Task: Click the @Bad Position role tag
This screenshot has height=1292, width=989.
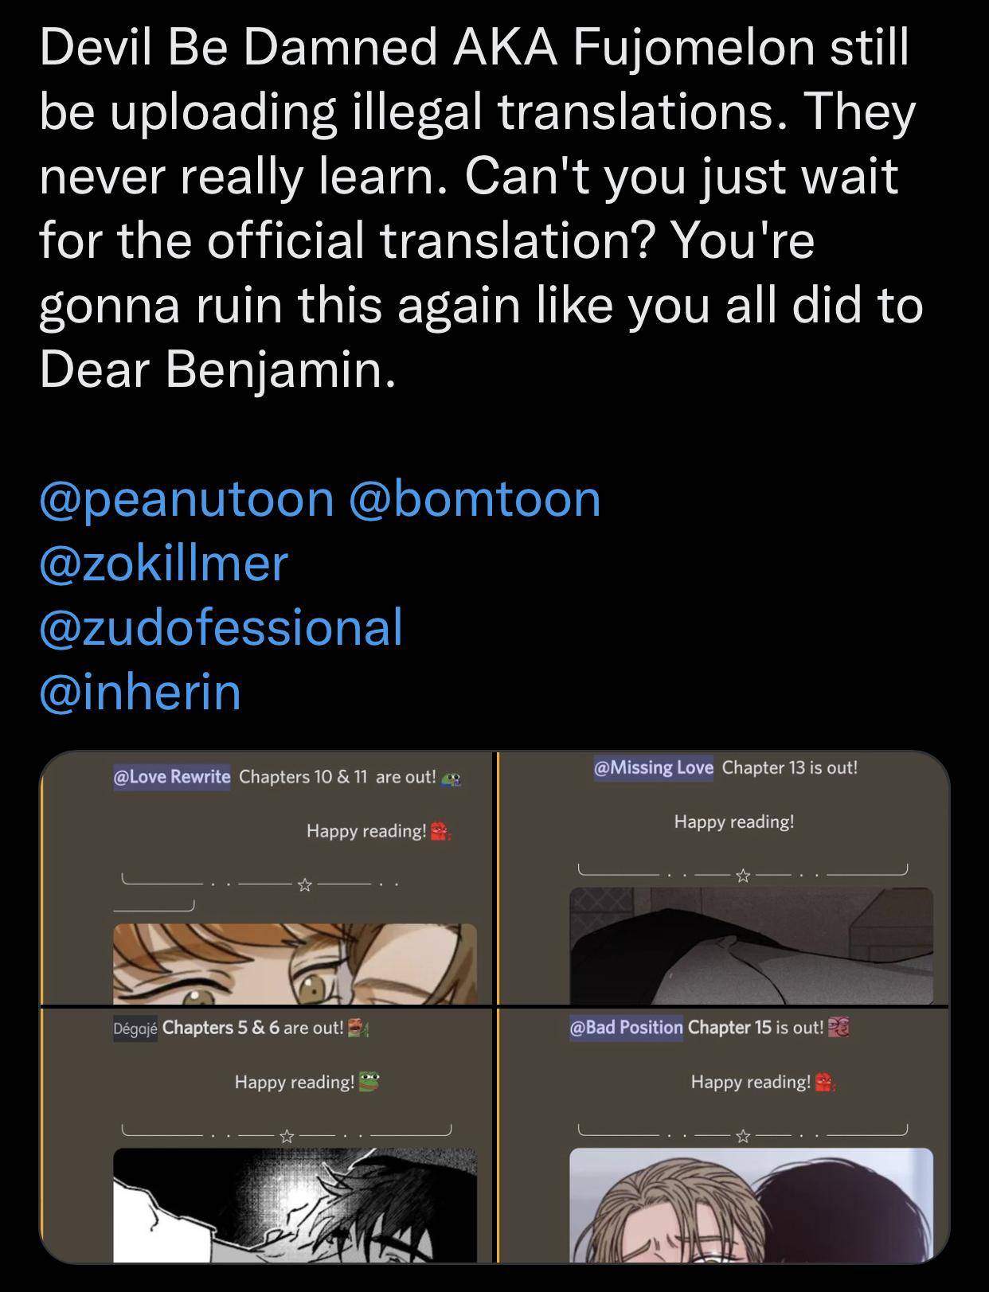Action: coord(626,1028)
